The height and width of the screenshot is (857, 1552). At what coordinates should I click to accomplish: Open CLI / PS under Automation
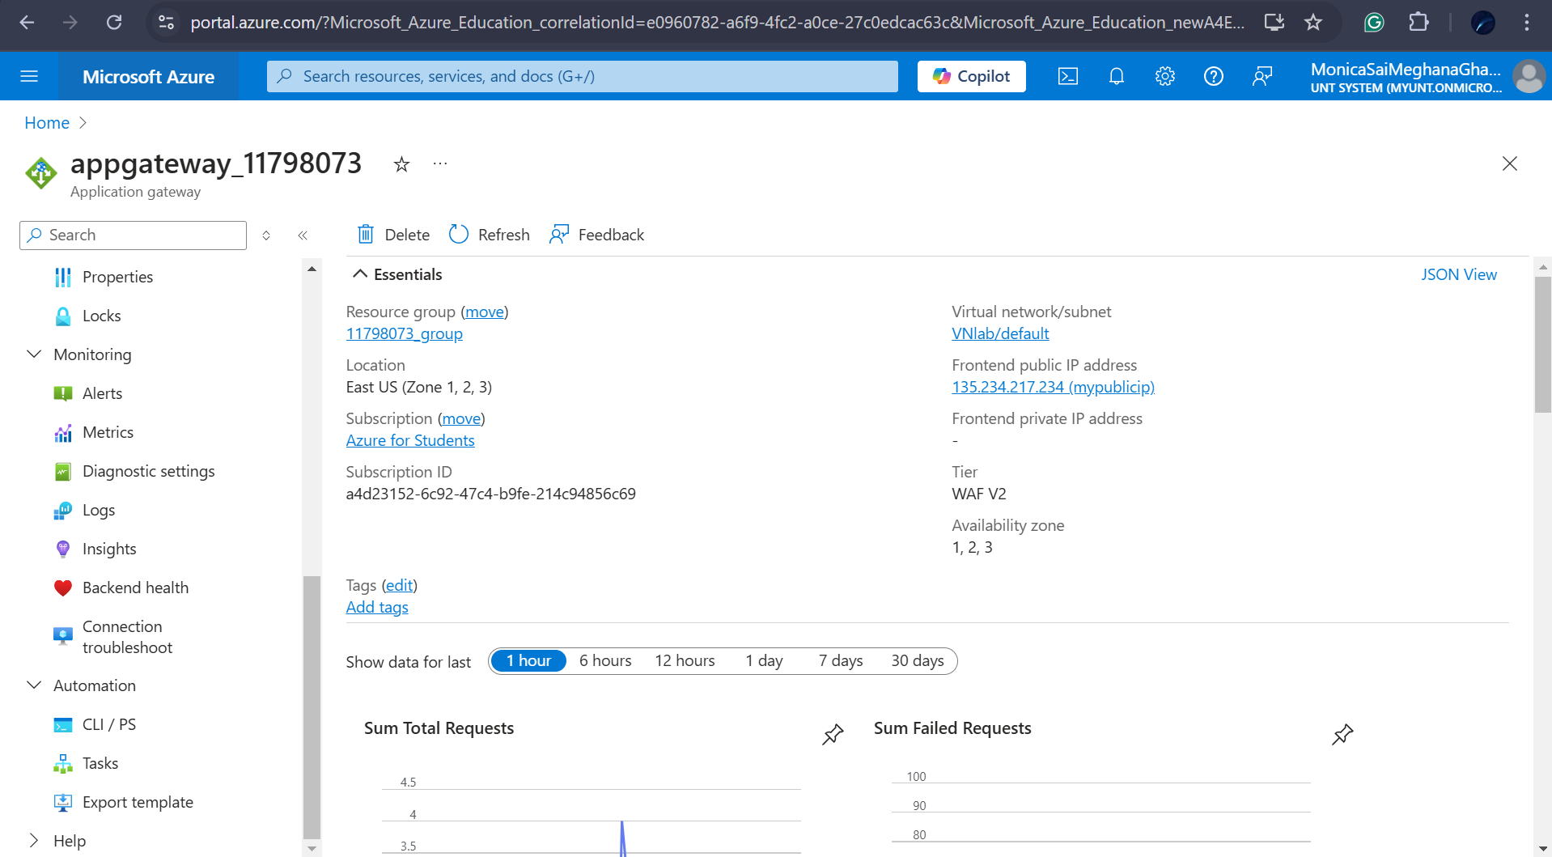pyautogui.click(x=108, y=724)
